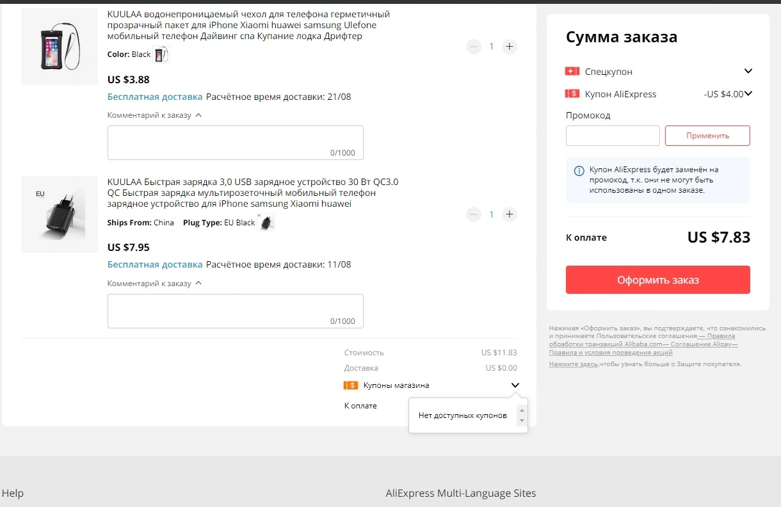Click the Доставка US $0.00 value
This screenshot has width=781, height=507.
point(501,368)
